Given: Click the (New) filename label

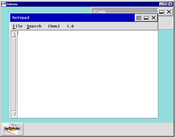Looking at the screenshot, I should pos(54,26).
